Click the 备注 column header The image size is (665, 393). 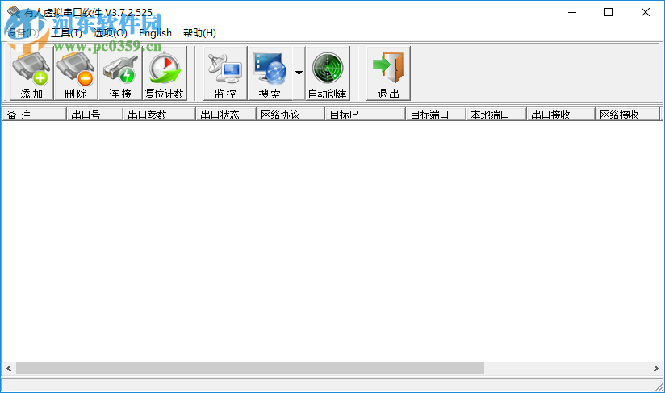point(35,115)
